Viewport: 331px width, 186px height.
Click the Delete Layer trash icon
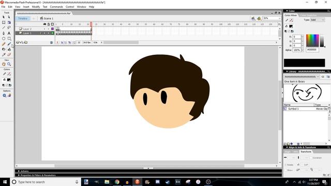51,42
